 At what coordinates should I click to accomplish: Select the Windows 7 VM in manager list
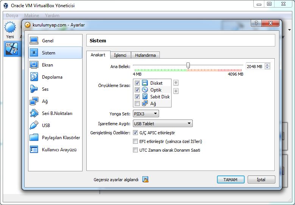[12, 49]
